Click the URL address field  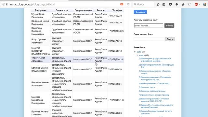pos(64,4)
